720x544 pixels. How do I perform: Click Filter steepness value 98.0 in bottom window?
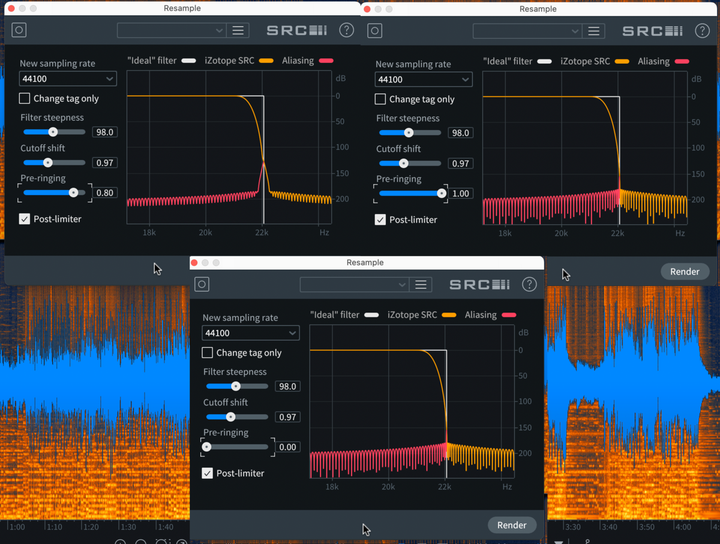click(x=287, y=386)
